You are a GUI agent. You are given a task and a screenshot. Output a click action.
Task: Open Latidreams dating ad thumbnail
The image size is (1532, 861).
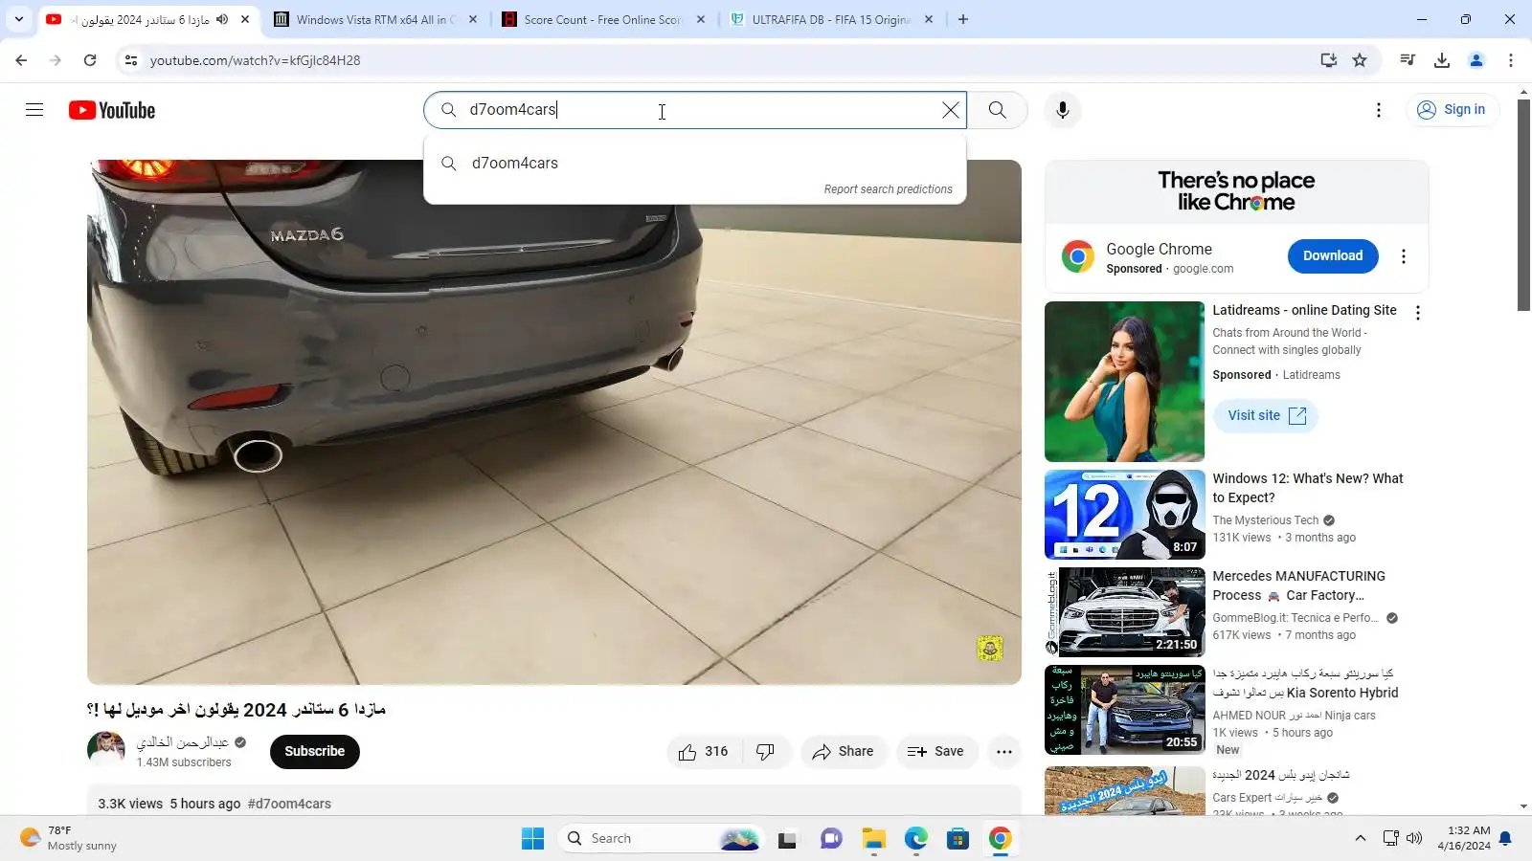1124,382
